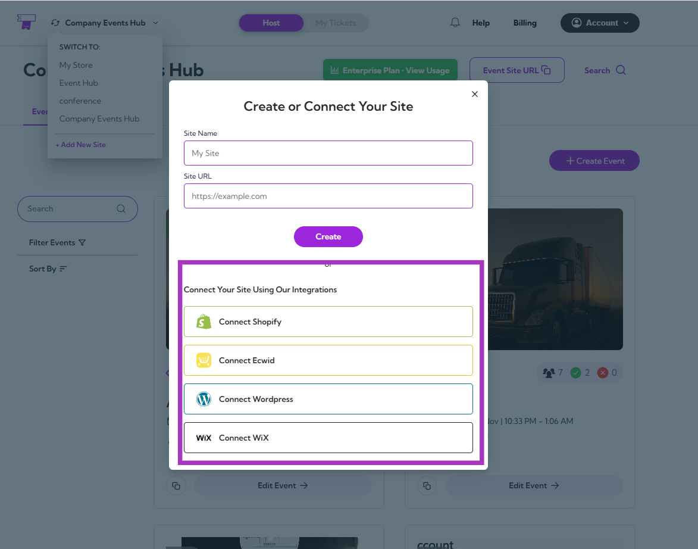Switch to My Tickets mode
Screen dimensions: 698x549
336,23
